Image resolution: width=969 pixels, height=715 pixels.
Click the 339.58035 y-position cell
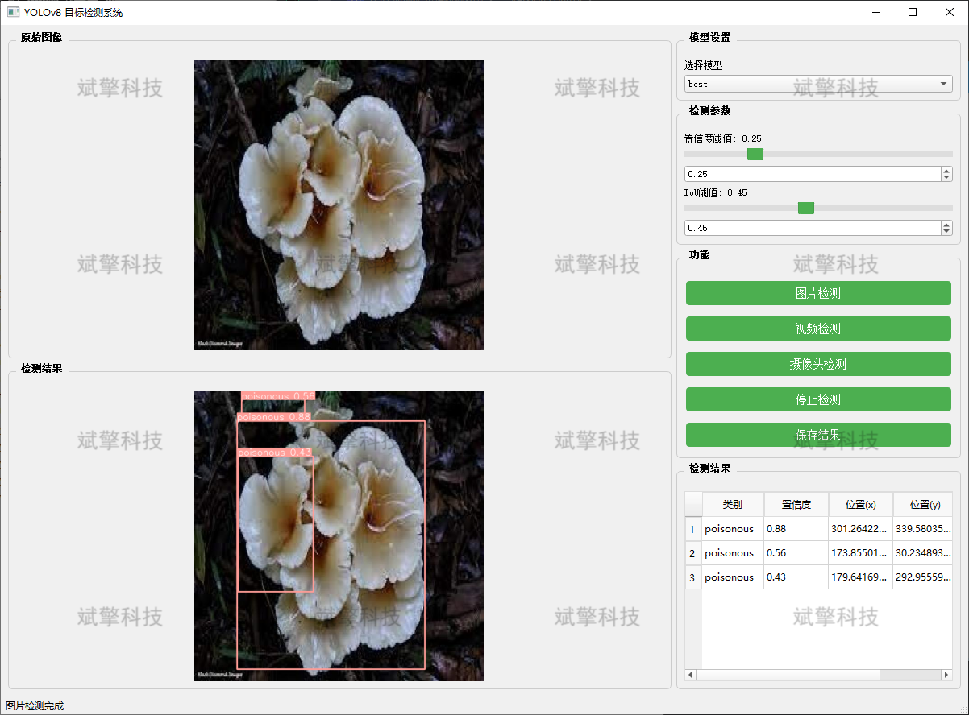click(x=923, y=529)
